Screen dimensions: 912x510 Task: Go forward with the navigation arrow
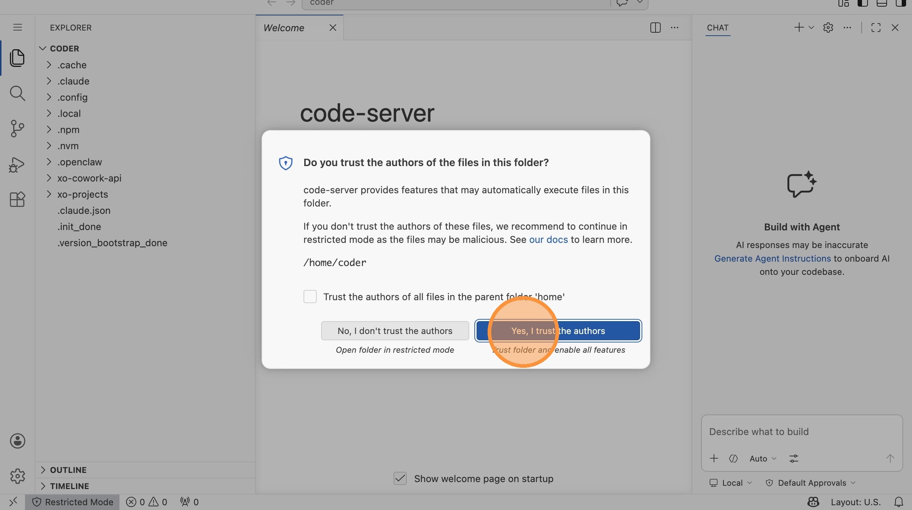coord(291,3)
